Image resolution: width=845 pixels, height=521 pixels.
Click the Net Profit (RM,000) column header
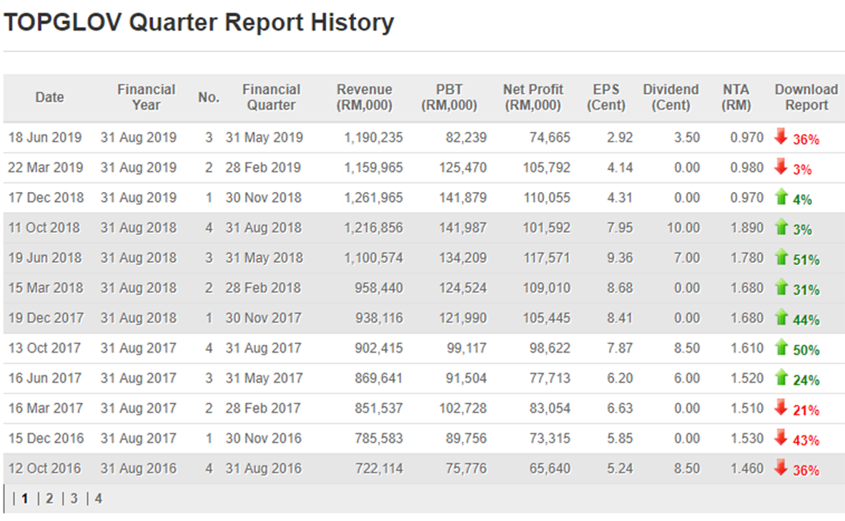click(533, 97)
